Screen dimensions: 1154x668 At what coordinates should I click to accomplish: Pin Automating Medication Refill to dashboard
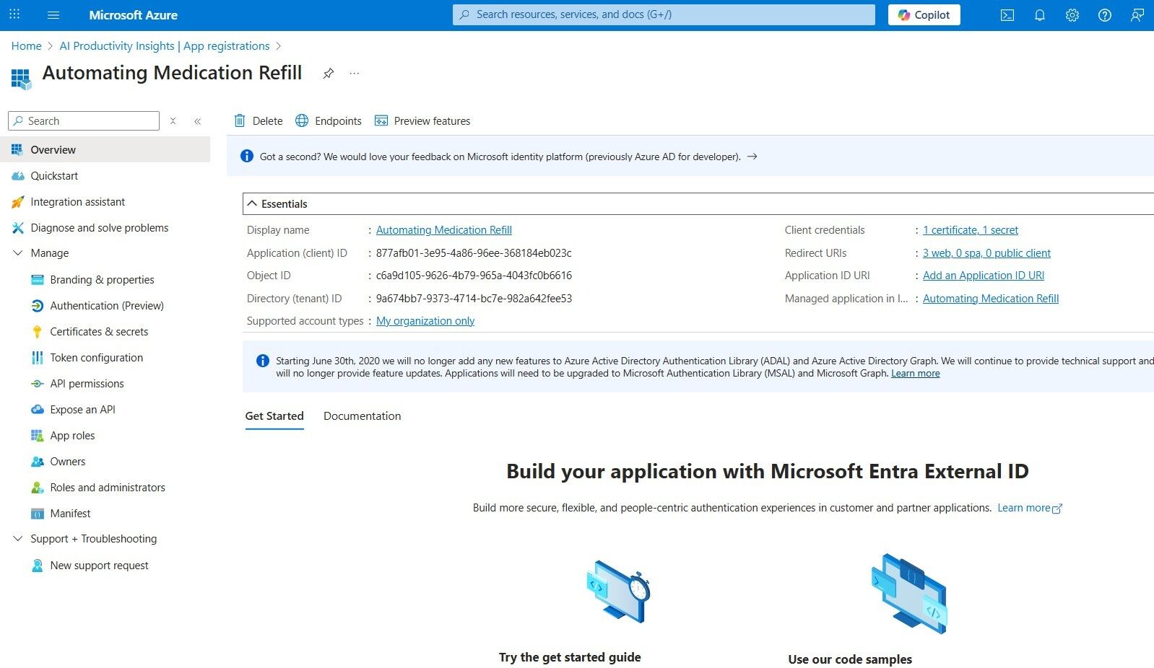(x=329, y=74)
